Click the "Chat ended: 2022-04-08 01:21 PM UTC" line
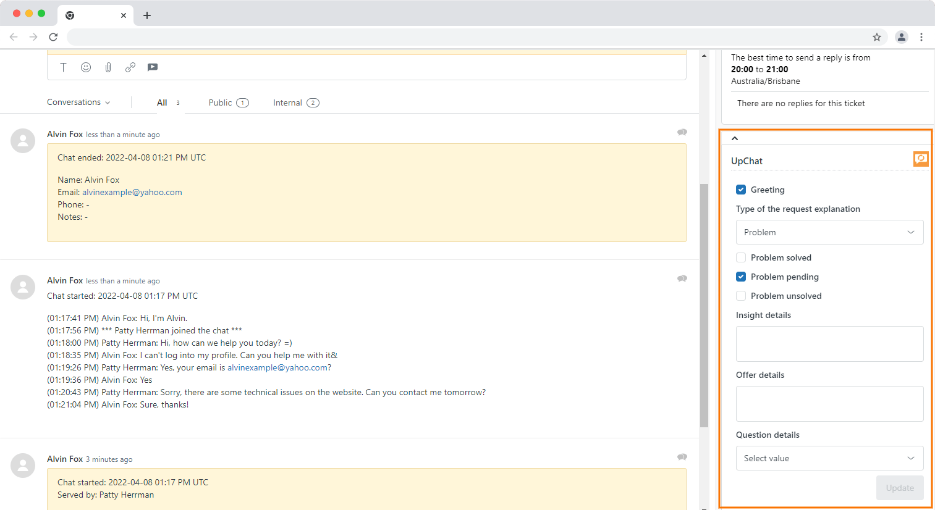The height and width of the screenshot is (510, 935). pos(132,157)
